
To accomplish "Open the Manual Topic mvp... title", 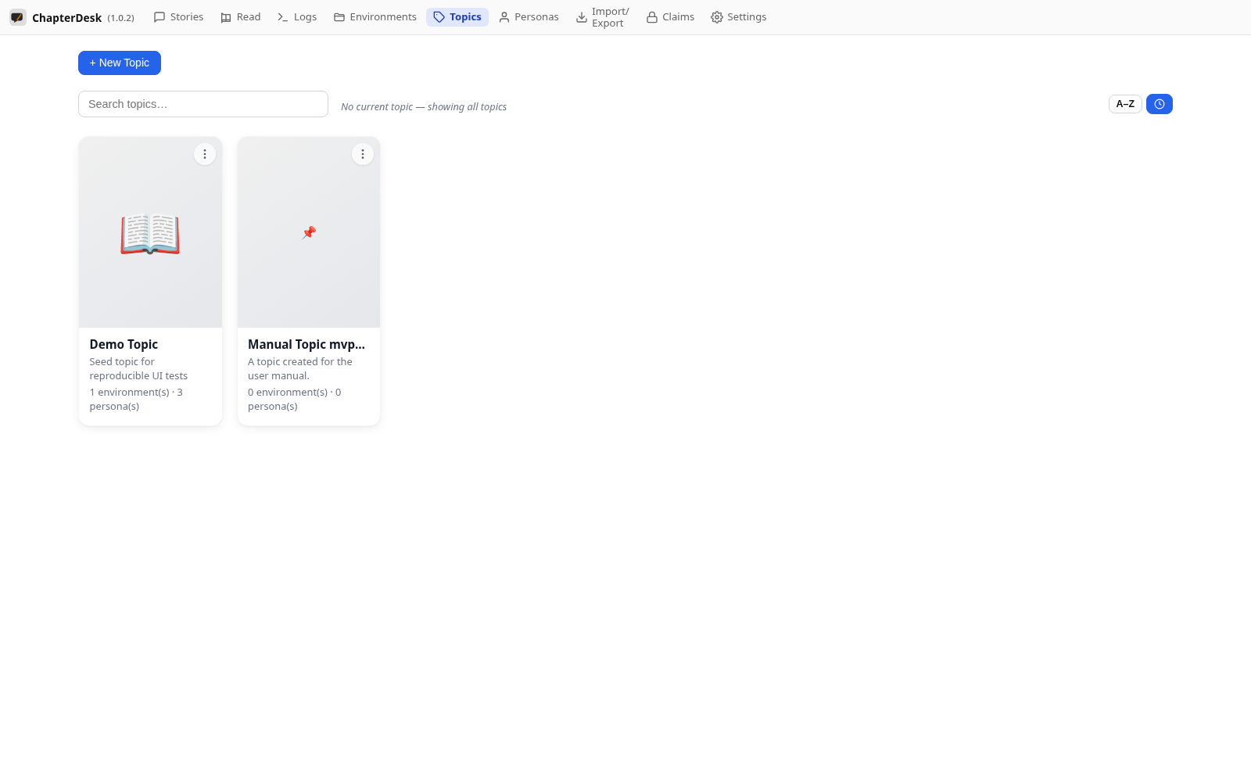I will [306, 344].
